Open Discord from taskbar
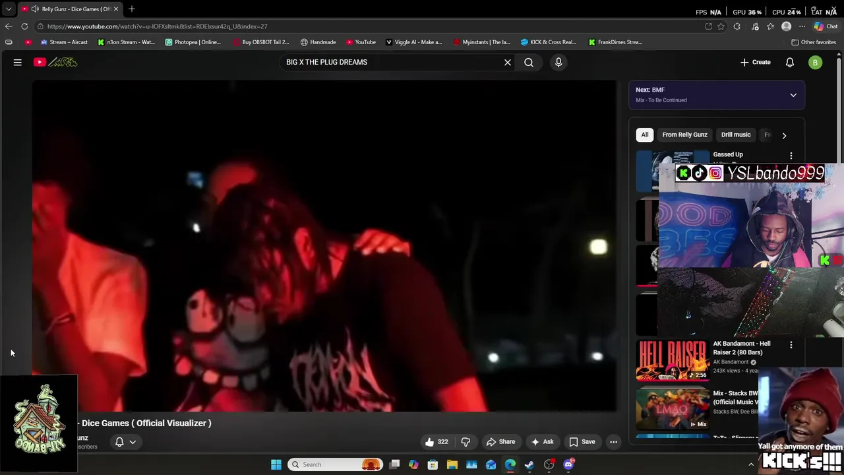 click(568, 464)
